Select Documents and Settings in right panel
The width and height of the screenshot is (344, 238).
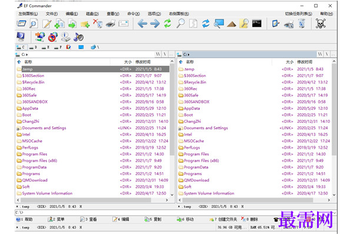[206, 128]
